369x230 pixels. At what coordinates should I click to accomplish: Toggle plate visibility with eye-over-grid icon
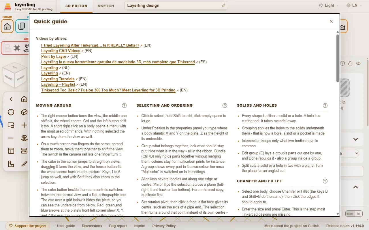[24, 138]
